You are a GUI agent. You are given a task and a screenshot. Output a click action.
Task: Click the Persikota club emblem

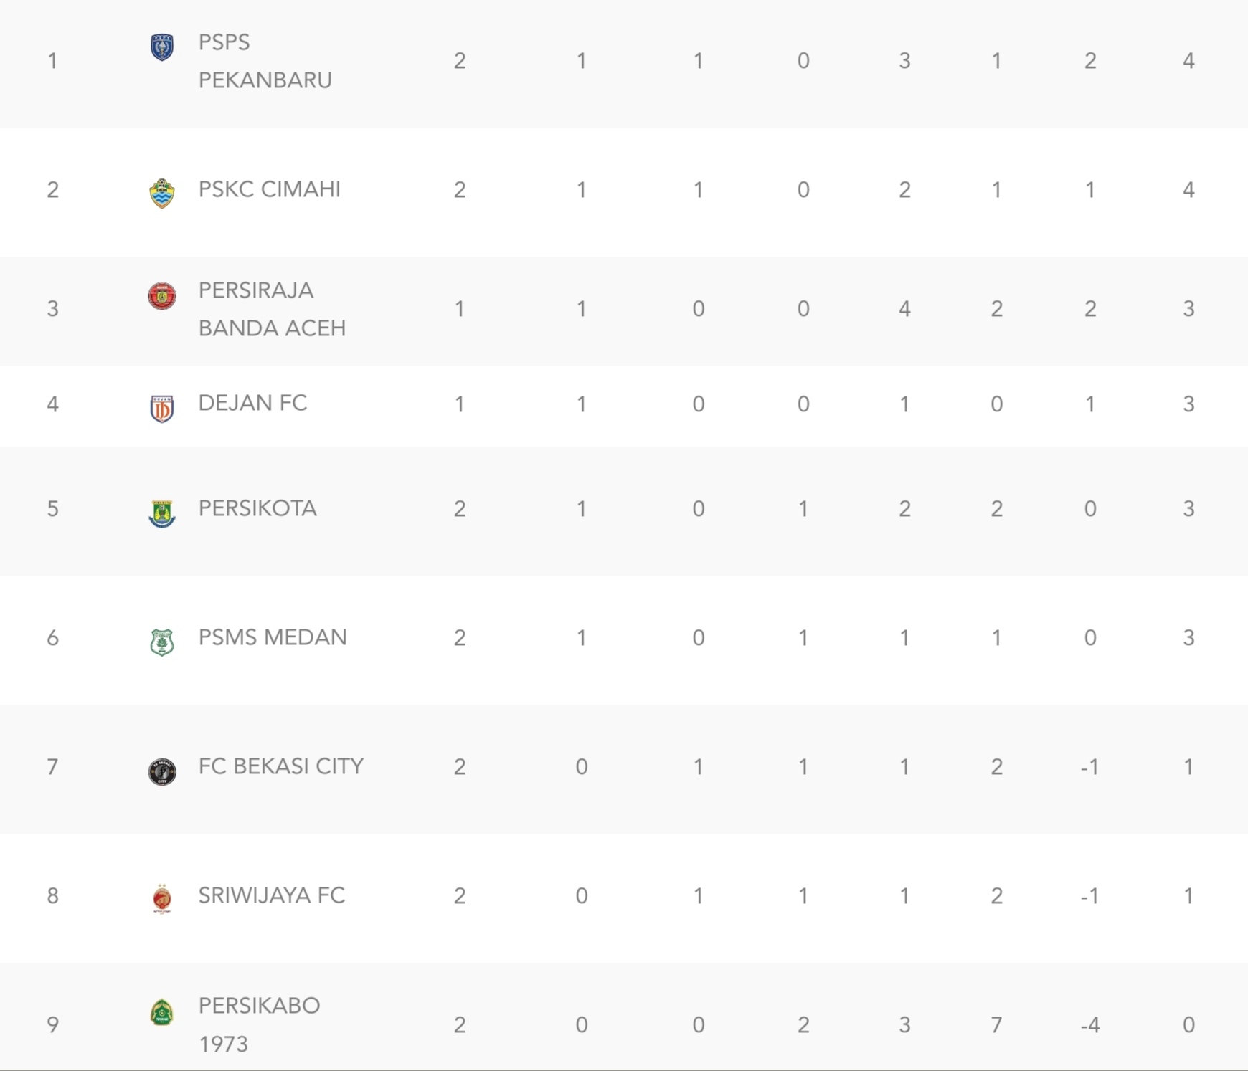click(162, 513)
